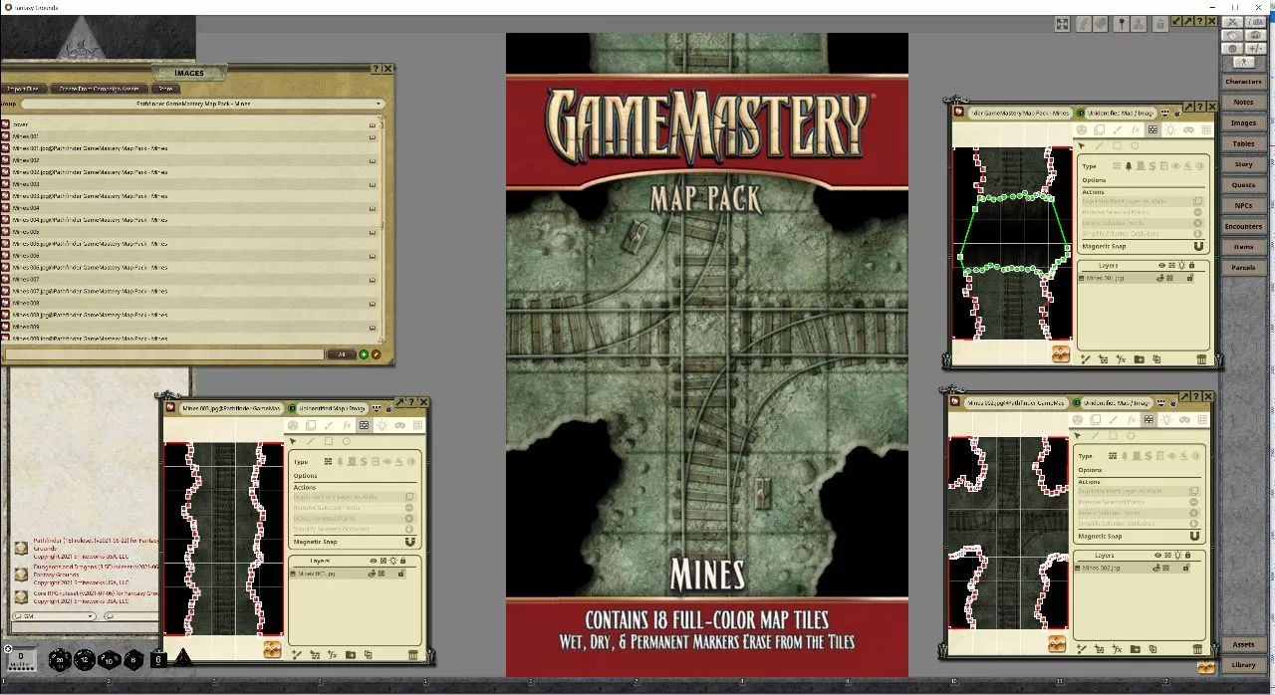The image size is (1275, 695).
Task: Click the modifier box left of the dice
Action: [x=22, y=658]
